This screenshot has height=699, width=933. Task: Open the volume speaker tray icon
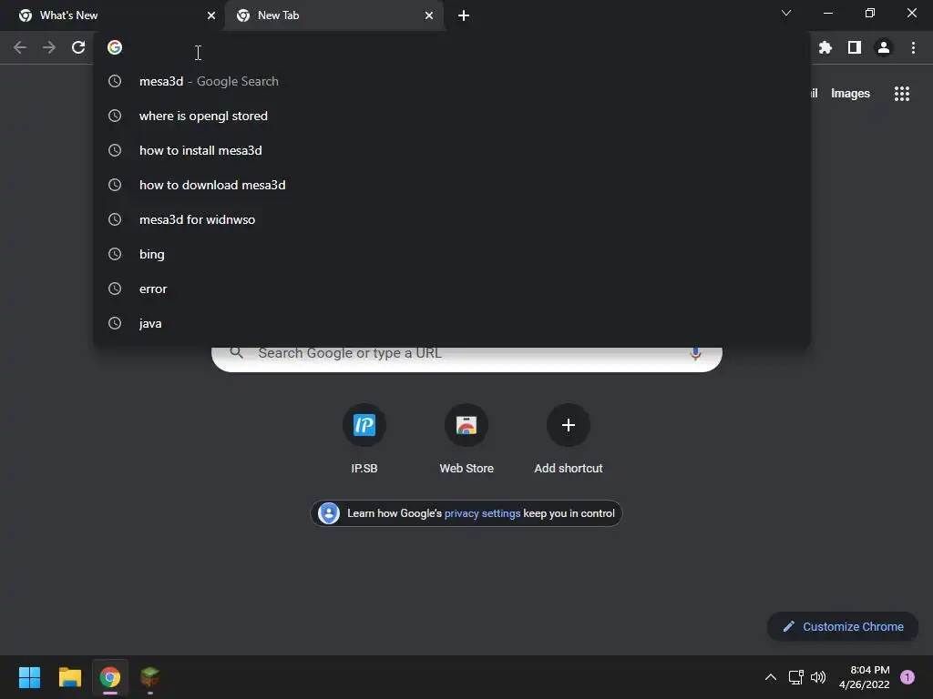click(818, 677)
